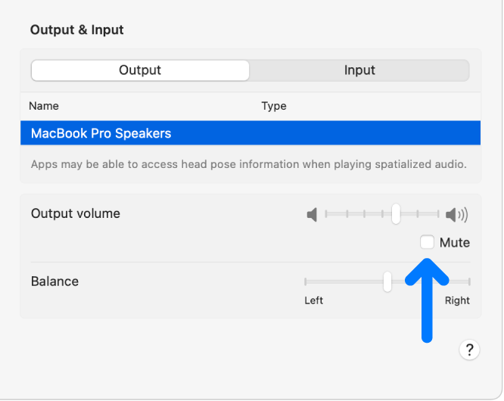This screenshot has height=401, width=504.
Task: Click the rightmost tick of volume slider
Action: coord(439,215)
